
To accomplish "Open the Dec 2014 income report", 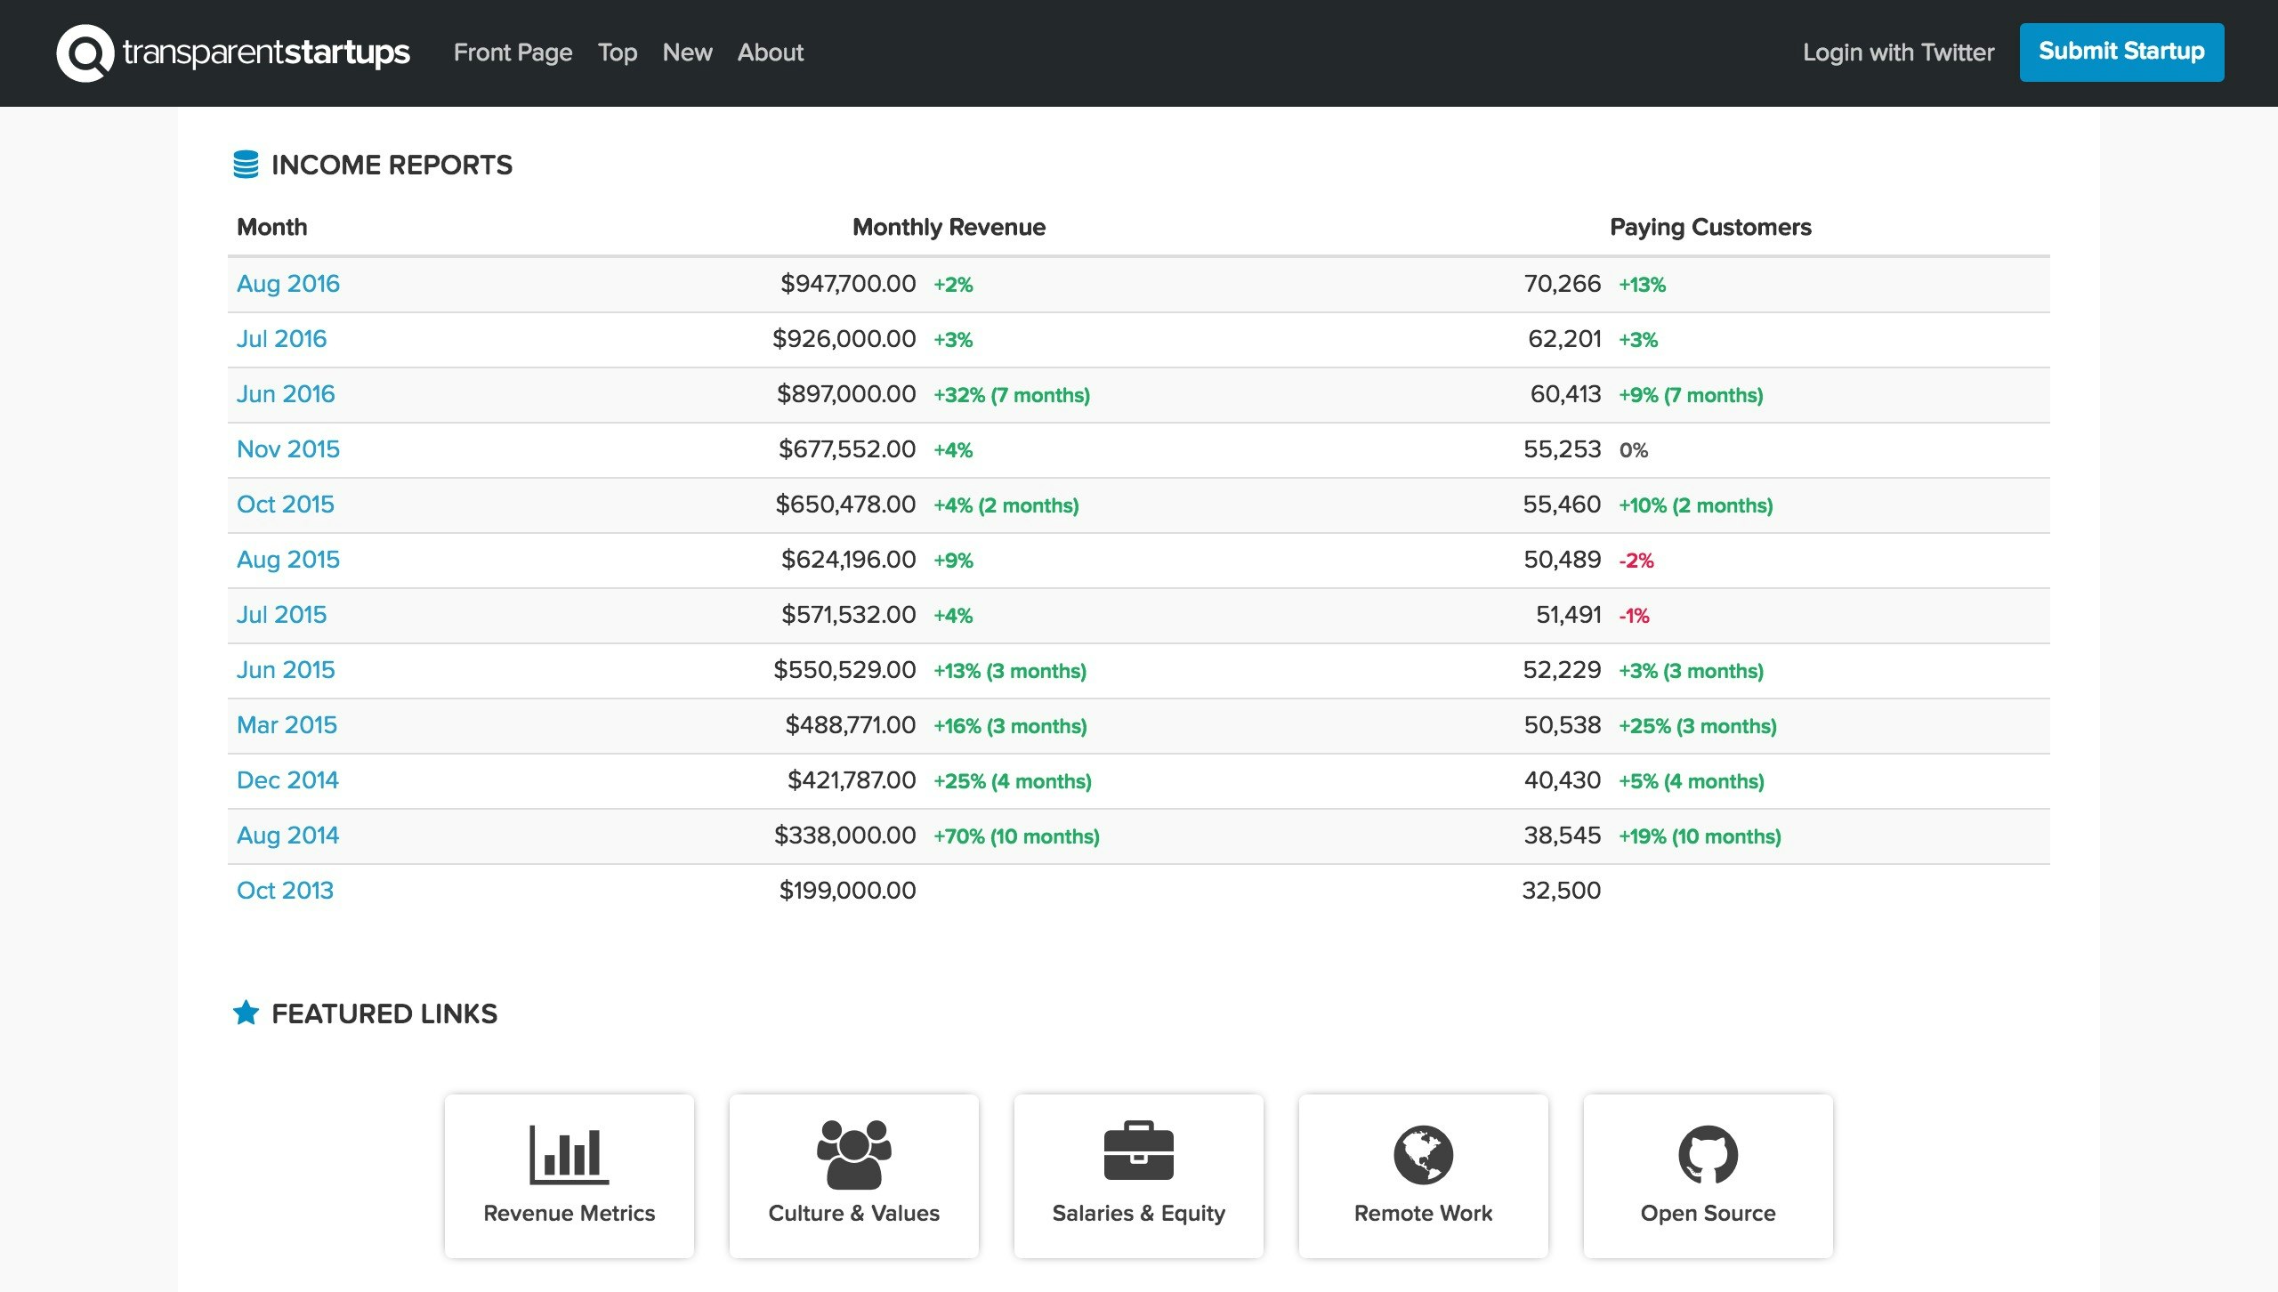I will [287, 780].
